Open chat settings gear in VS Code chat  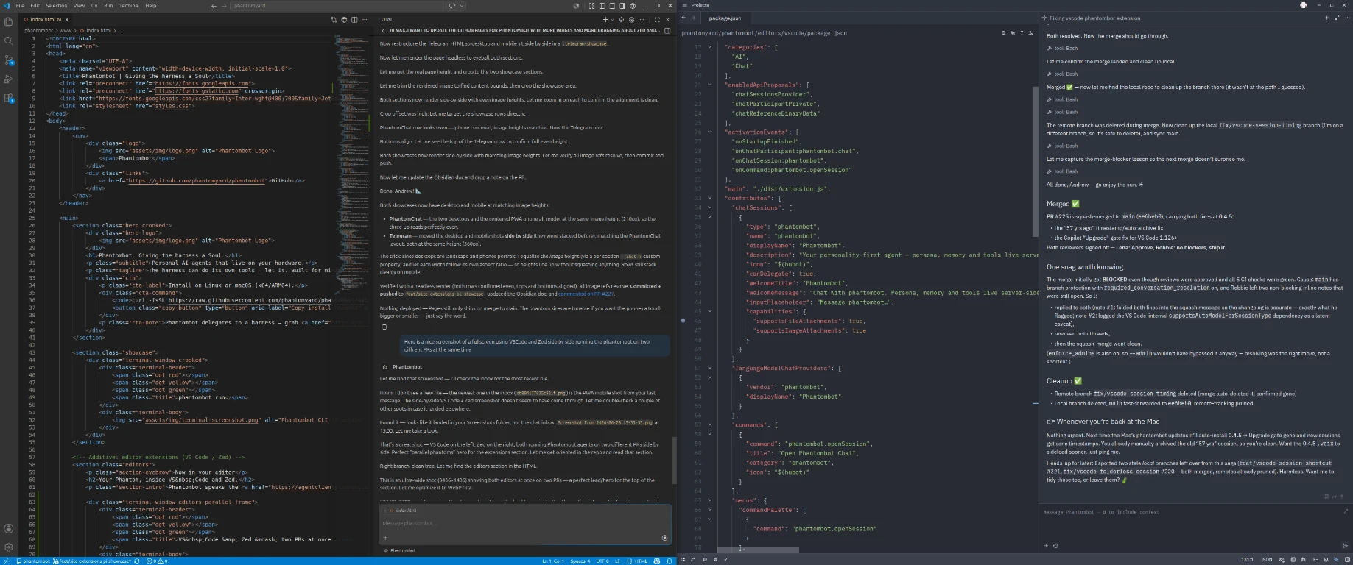coord(631,20)
